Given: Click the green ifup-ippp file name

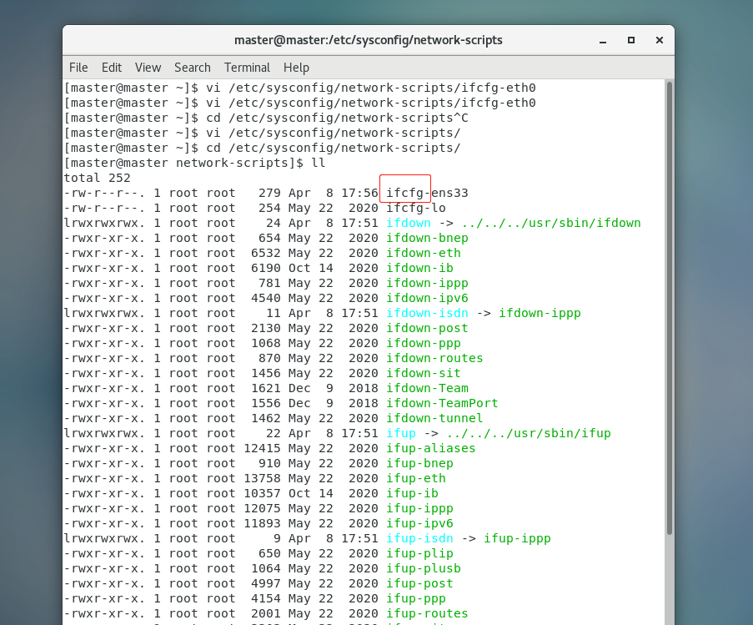Looking at the screenshot, I should (x=419, y=509).
